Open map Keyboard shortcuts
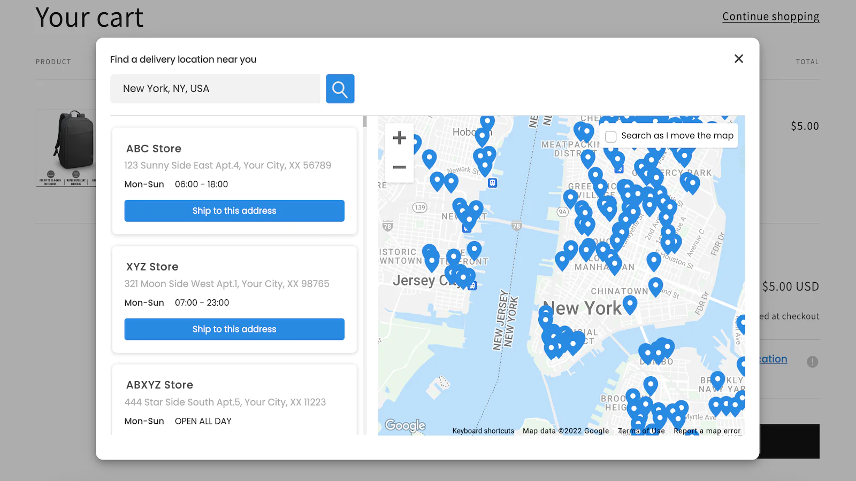The image size is (856, 481). [483, 431]
